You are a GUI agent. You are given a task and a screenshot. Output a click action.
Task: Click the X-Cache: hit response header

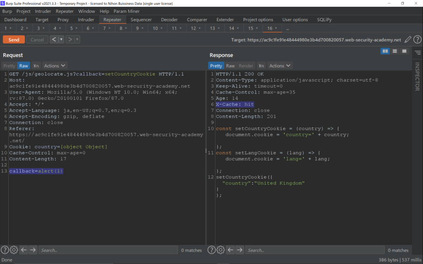click(235, 104)
